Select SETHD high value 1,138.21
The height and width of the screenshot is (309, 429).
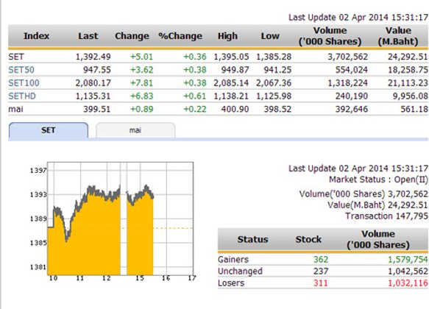[x=232, y=96]
